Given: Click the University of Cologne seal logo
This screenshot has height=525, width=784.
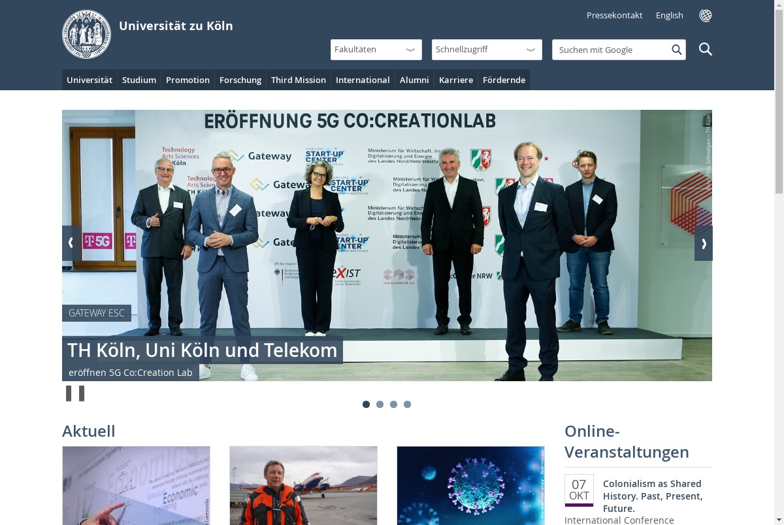Looking at the screenshot, I should [87, 34].
